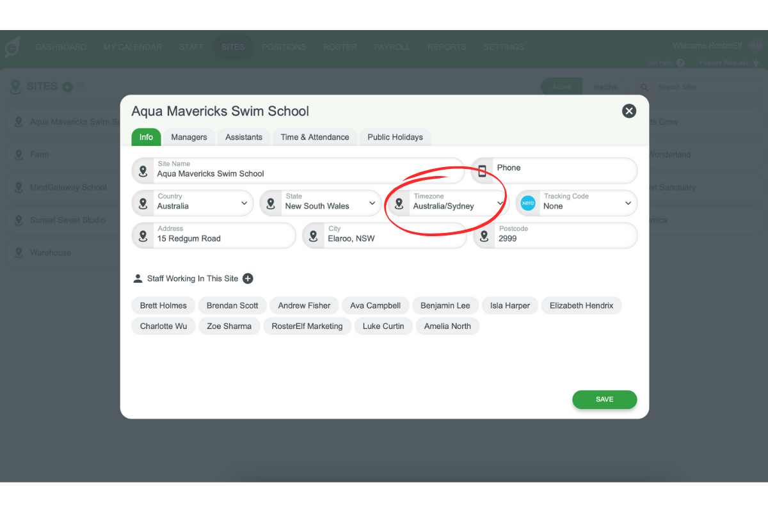
Task: Open the Public Holidays tab
Action: pos(395,137)
